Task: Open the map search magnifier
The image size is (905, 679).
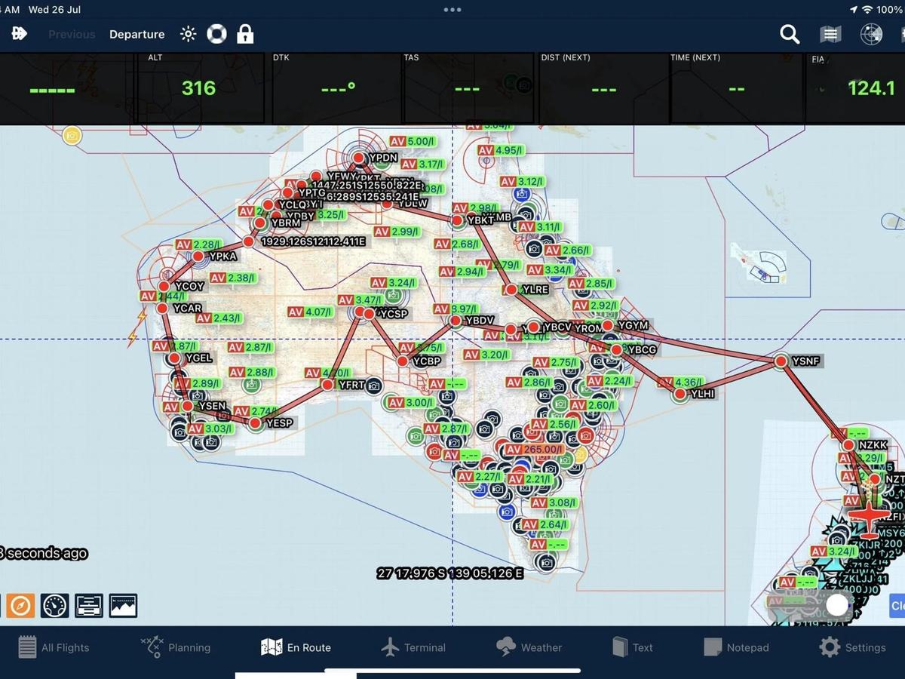Action: coord(789,35)
